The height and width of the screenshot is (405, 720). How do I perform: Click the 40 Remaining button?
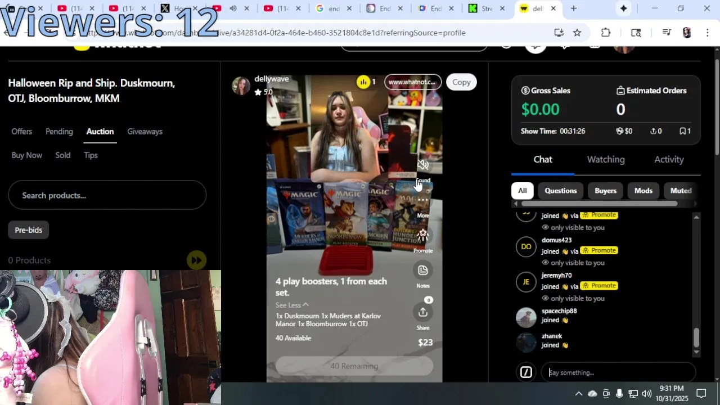click(354, 366)
